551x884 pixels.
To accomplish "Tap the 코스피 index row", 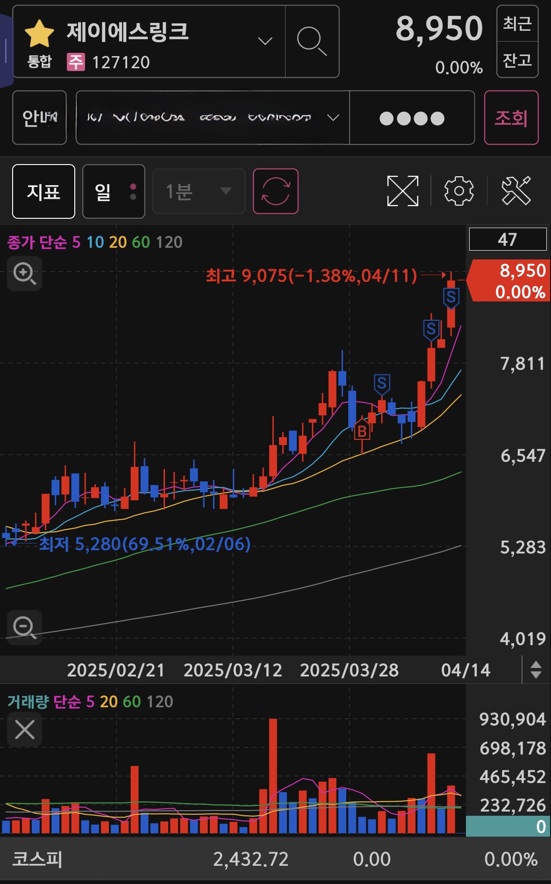I will (275, 859).
